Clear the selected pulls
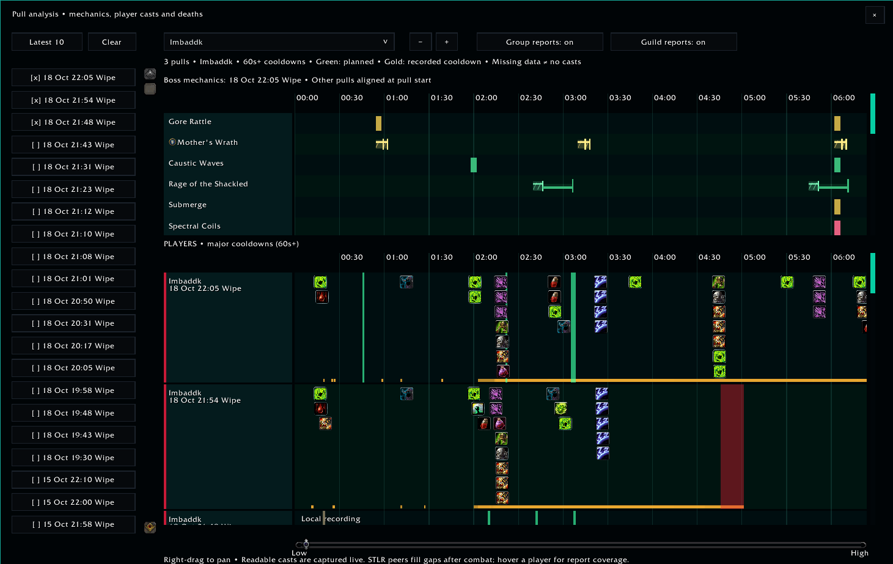 (x=112, y=42)
